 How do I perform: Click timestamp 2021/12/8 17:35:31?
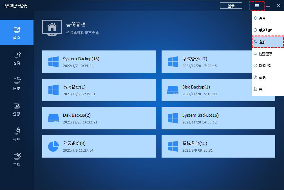(x=79, y=94)
